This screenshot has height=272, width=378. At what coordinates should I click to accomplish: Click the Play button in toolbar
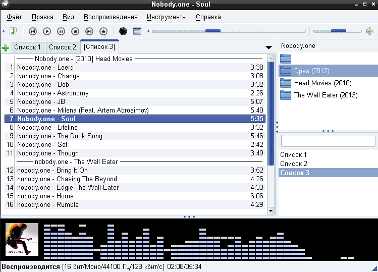47,31
